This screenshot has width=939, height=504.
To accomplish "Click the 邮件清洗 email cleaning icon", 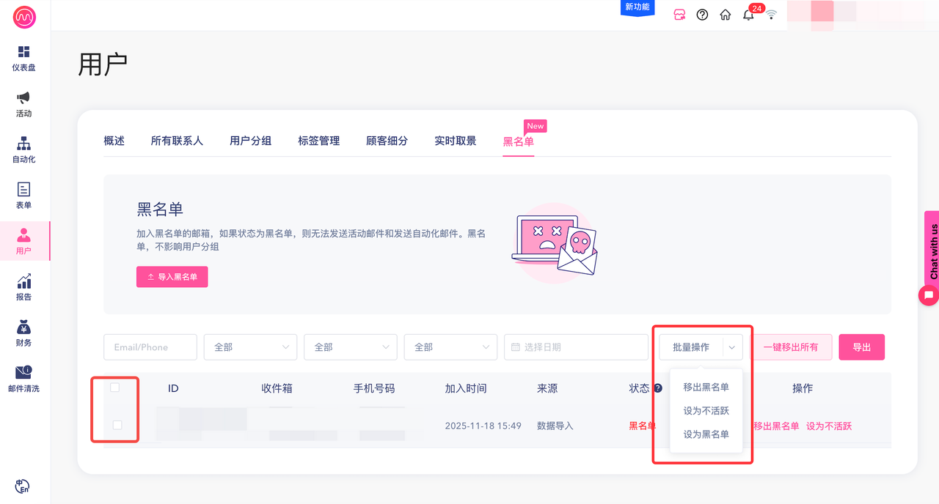I will click(24, 374).
